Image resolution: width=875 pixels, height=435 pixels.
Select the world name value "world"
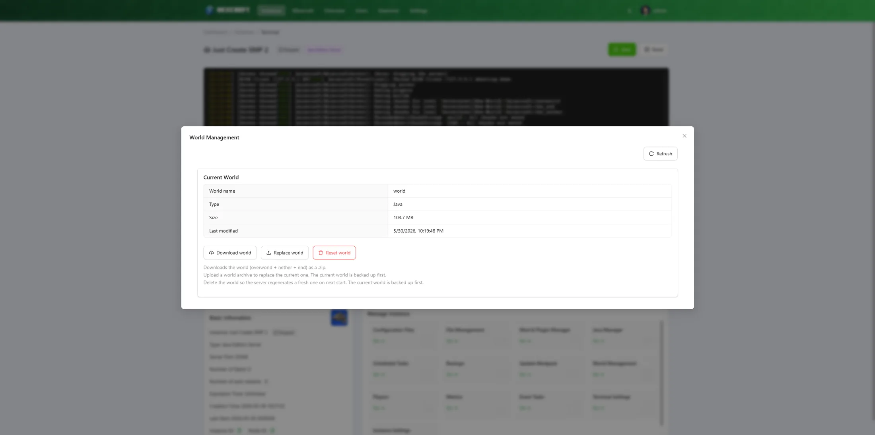399,191
